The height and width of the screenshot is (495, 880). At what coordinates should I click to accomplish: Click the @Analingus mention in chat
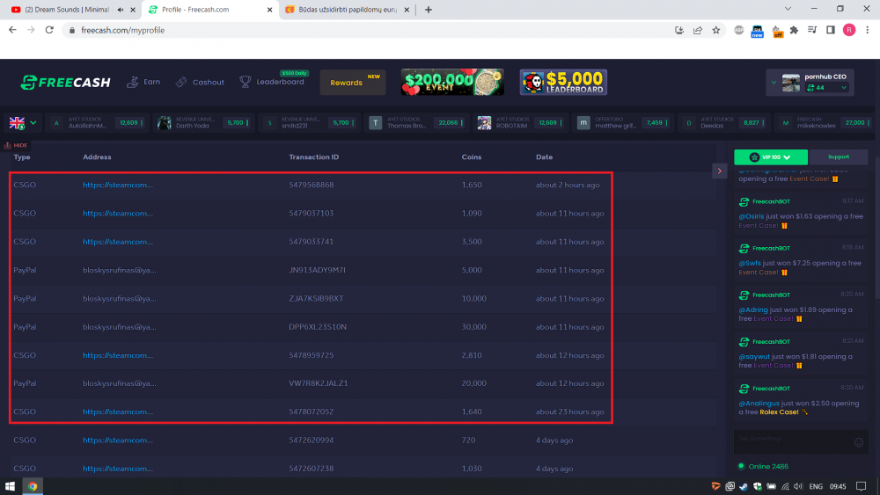tap(759, 403)
